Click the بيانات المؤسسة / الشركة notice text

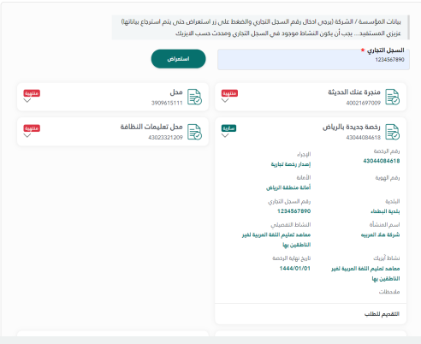pos(261,21)
